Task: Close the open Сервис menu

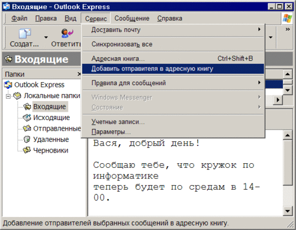Action: 96,18
